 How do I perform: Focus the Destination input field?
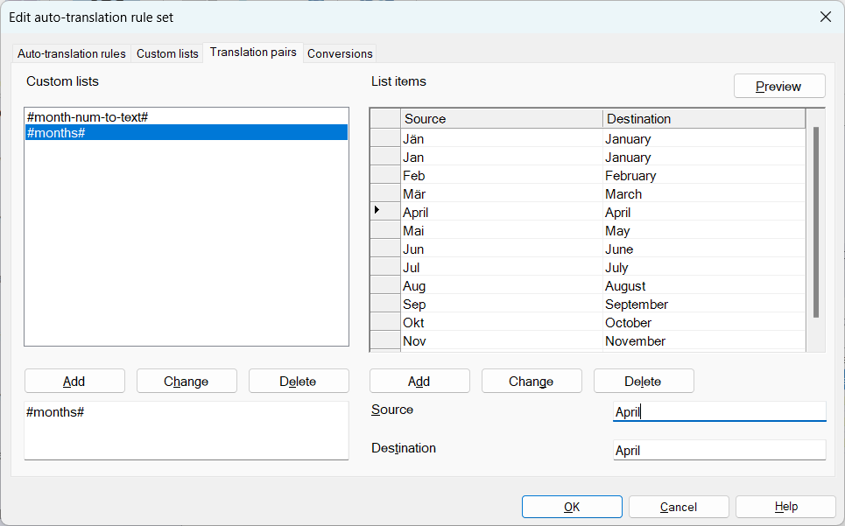[720, 450]
